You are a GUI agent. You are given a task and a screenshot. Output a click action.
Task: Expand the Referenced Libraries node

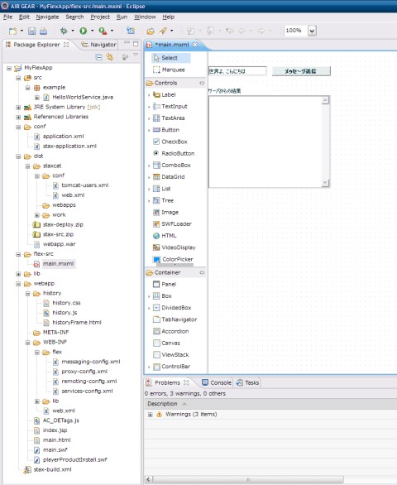[x=18, y=118]
